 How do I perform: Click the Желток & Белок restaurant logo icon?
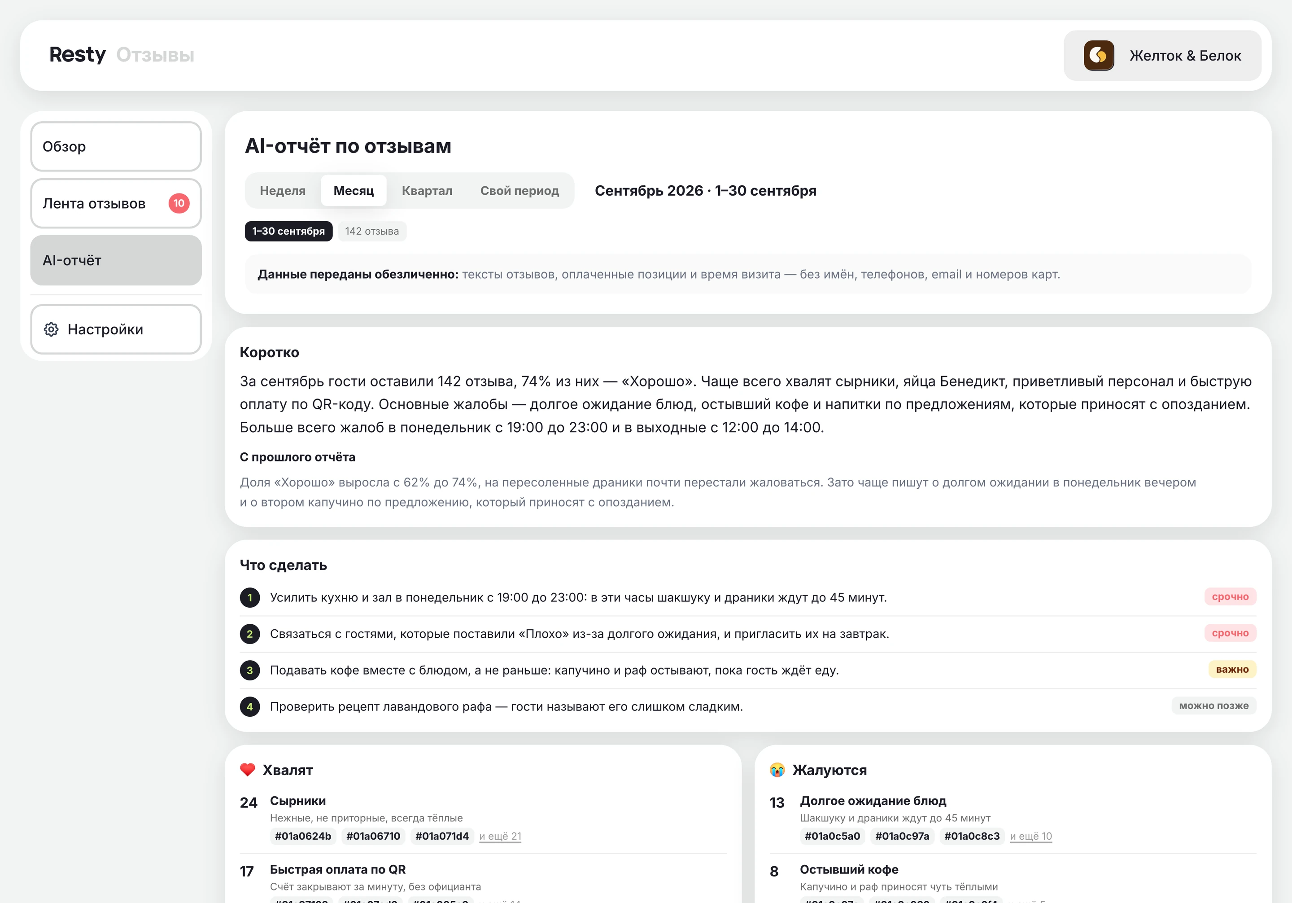(1099, 55)
